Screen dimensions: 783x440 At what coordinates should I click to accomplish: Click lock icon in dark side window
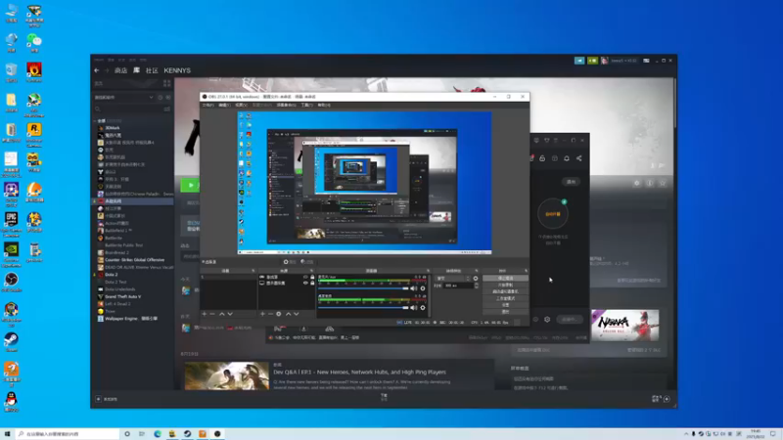pos(542,158)
